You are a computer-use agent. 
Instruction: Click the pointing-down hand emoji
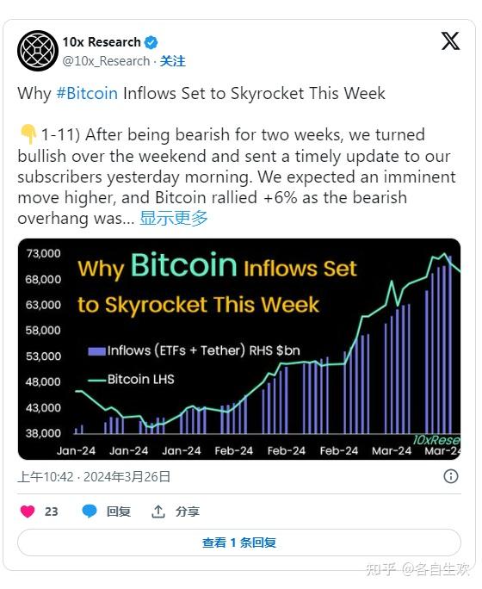[28, 135]
